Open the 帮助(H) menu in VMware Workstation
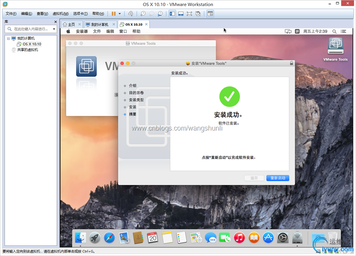The image size is (356, 256). click(98, 14)
